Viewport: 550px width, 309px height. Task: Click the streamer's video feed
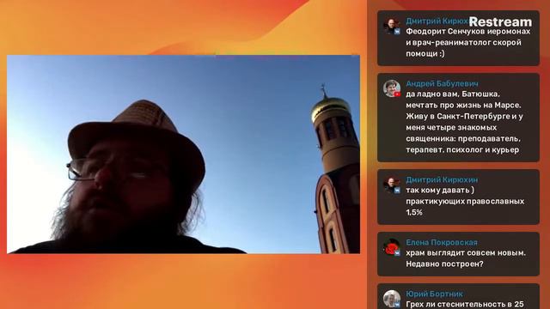(183, 154)
